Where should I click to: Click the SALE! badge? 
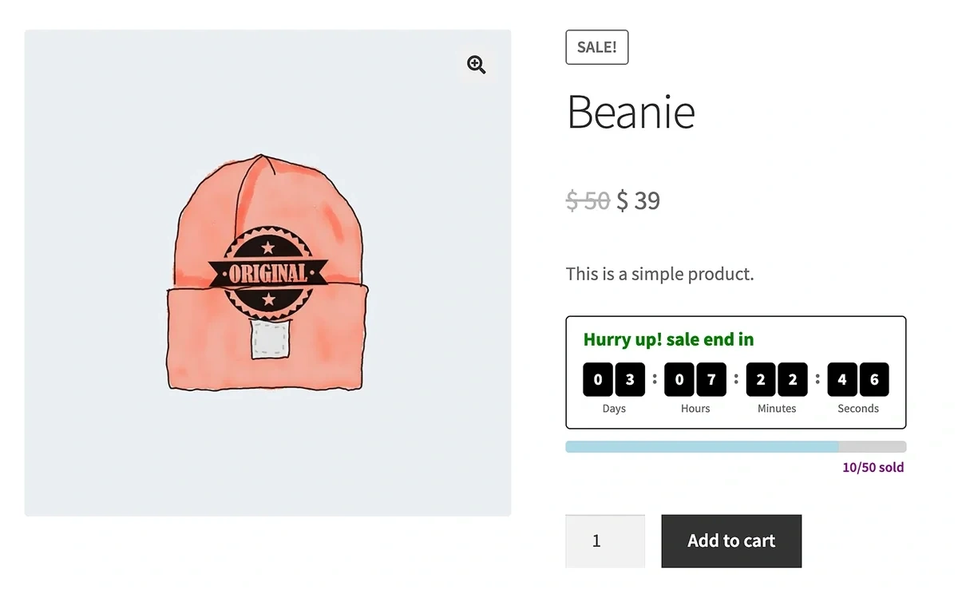pyautogui.click(x=597, y=47)
